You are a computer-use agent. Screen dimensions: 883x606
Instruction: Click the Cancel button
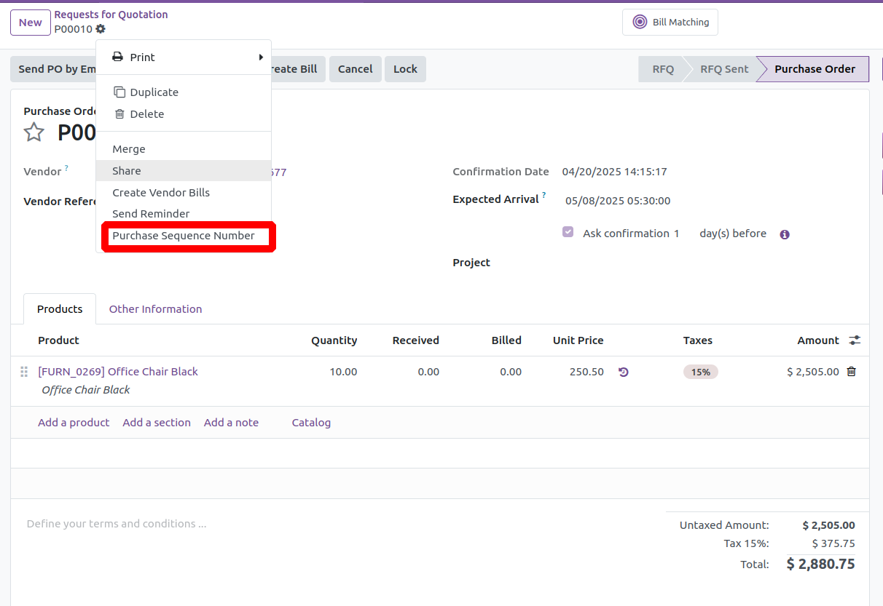[x=356, y=69]
